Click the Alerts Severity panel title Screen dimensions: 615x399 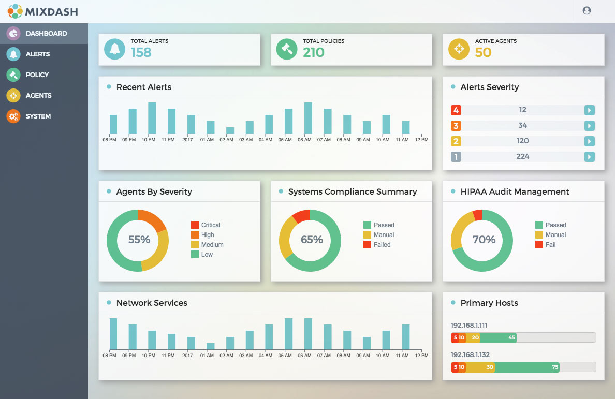point(490,87)
